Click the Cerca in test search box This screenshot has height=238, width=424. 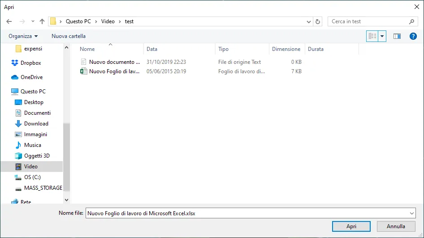368,21
